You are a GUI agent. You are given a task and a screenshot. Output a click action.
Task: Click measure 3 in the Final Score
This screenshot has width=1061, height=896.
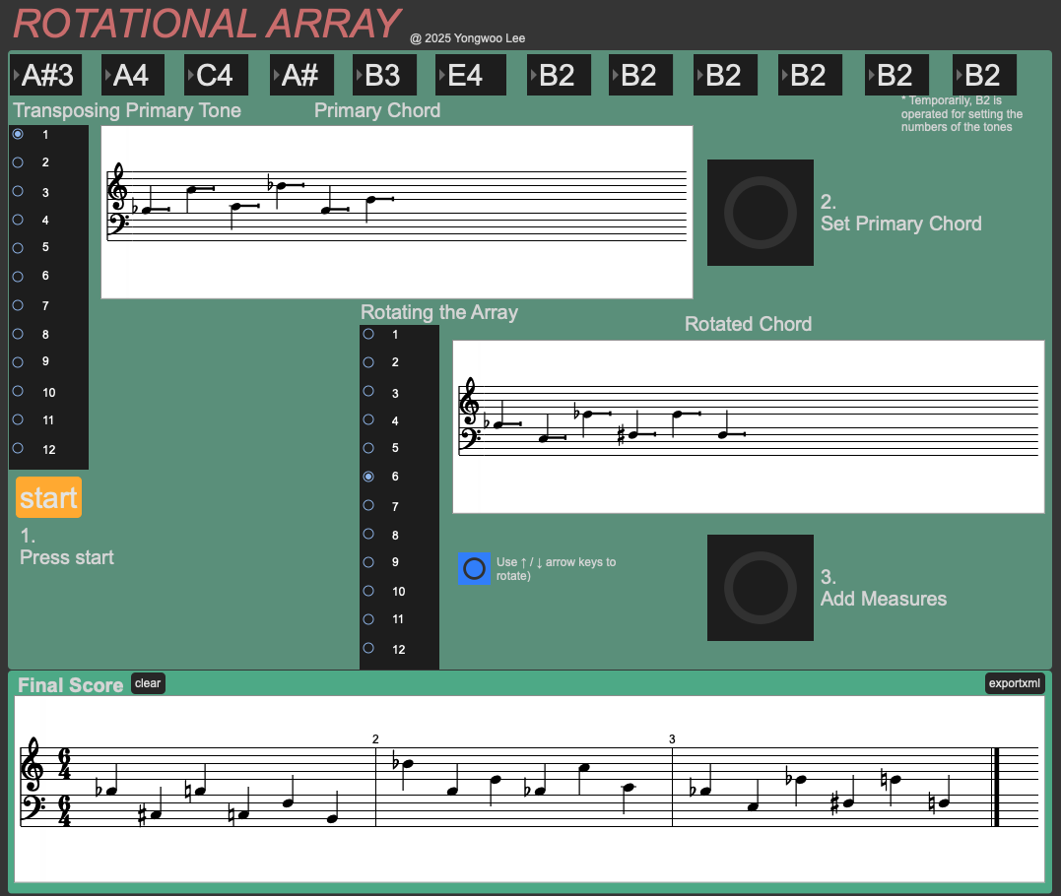tap(833, 785)
